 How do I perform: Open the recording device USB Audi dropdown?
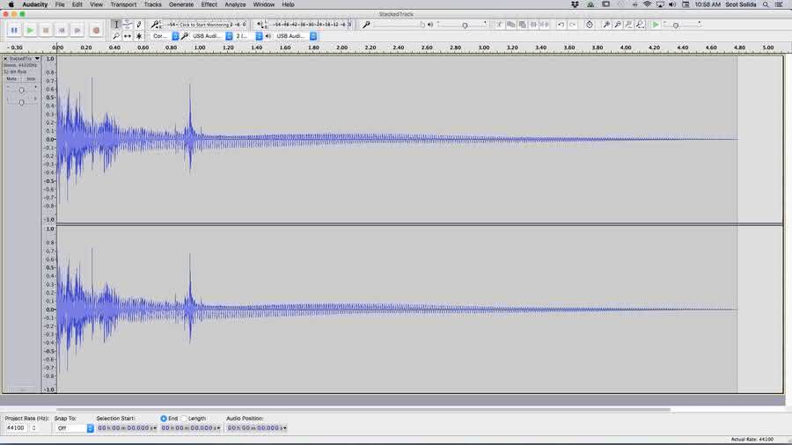pos(211,36)
